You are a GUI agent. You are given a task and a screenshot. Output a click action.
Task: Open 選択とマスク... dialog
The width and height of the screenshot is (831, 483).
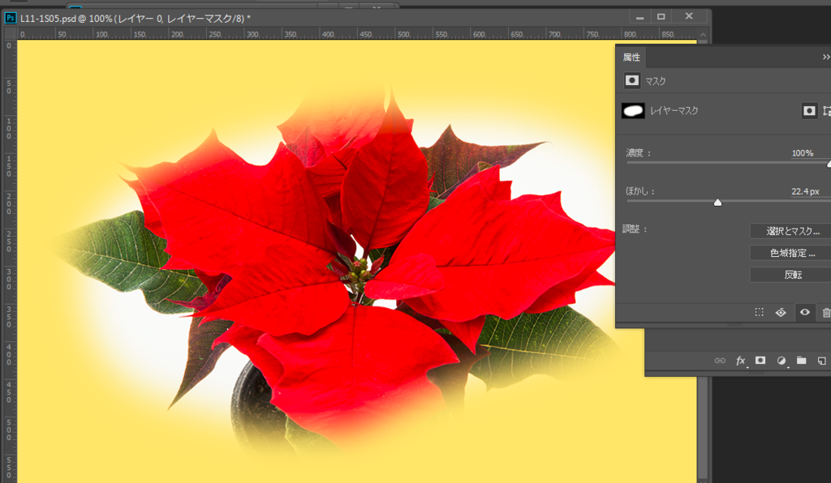coord(791,231)
